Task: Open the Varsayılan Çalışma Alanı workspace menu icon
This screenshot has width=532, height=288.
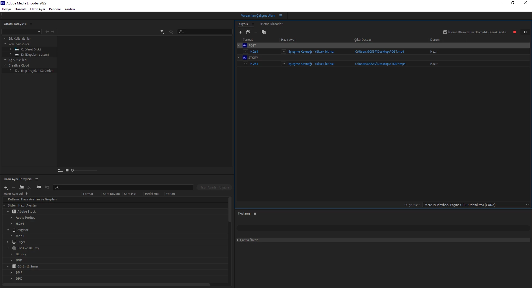Action: click(281, 16)
